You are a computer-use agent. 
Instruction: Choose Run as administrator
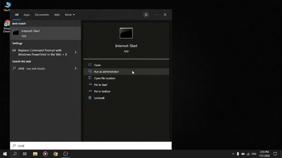coord(126,72)
